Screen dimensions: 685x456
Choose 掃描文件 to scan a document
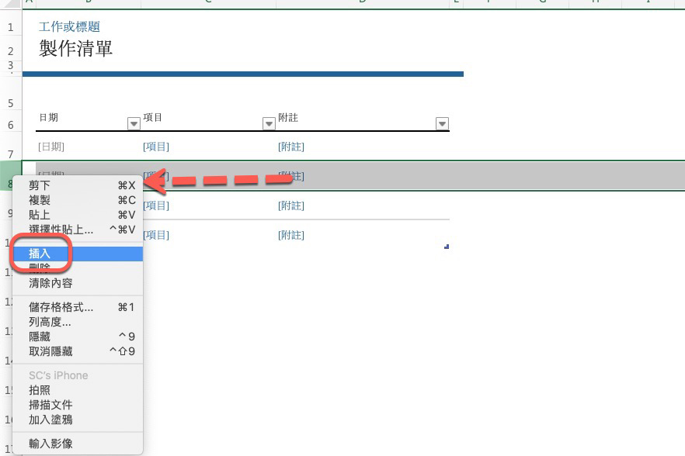coord(50,405)
